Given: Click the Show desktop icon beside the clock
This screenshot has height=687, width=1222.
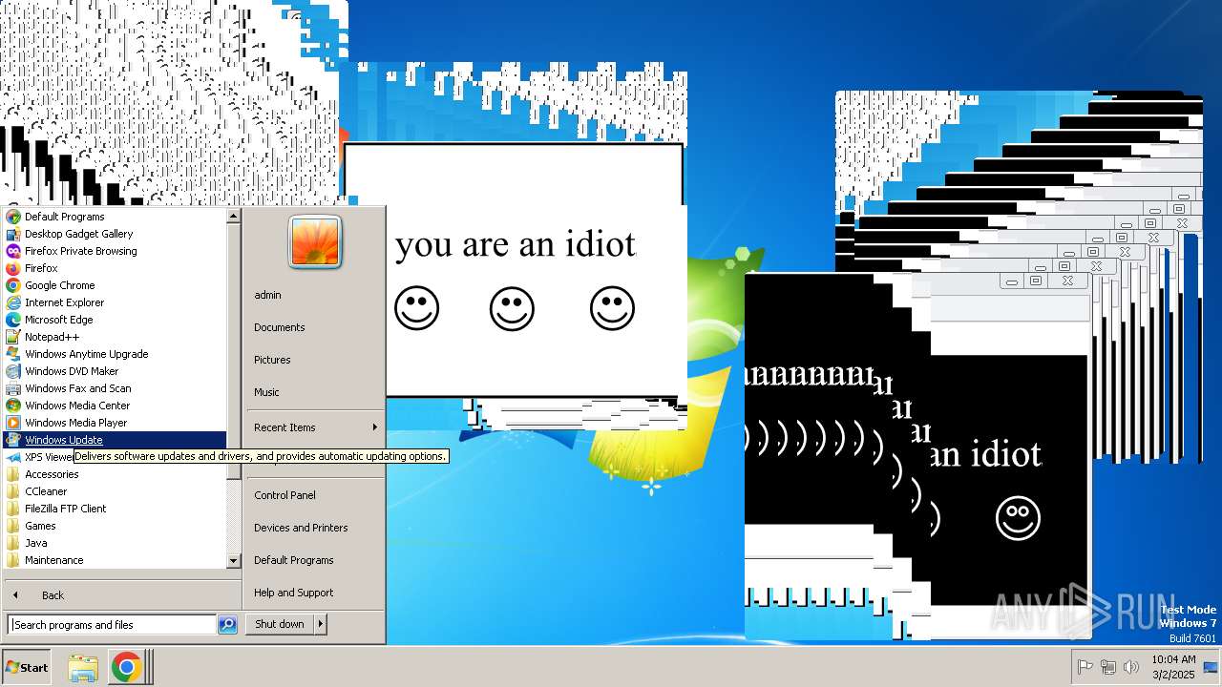Looking at the screenshot, I should pyautogui.click(x=1211, y=667).
